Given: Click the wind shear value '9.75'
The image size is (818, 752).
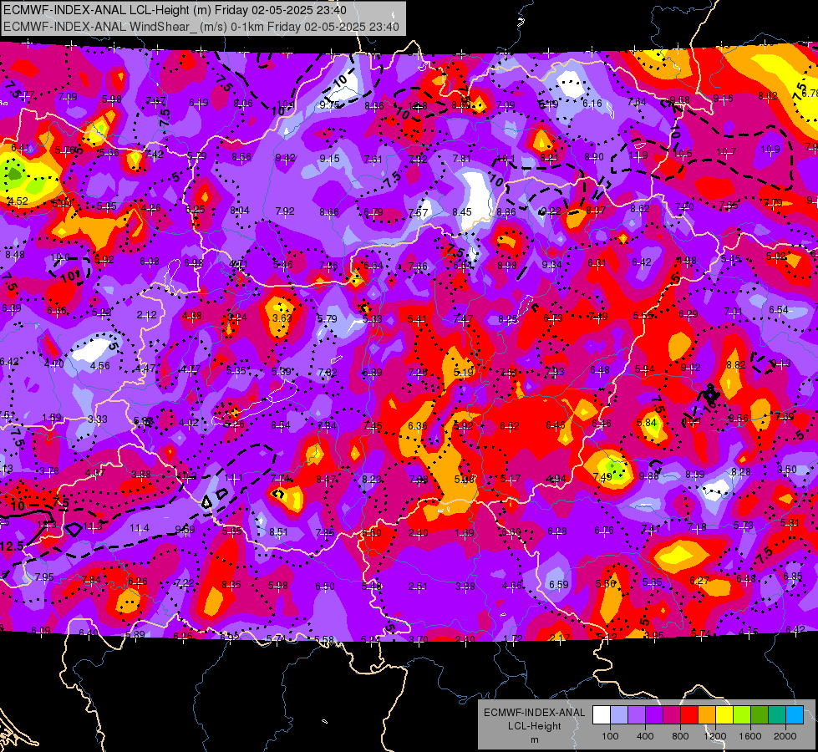Looking at the screenshot, I should point(330,105).
